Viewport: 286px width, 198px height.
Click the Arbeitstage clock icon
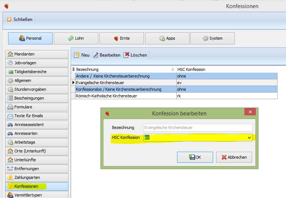pos(10,142)
